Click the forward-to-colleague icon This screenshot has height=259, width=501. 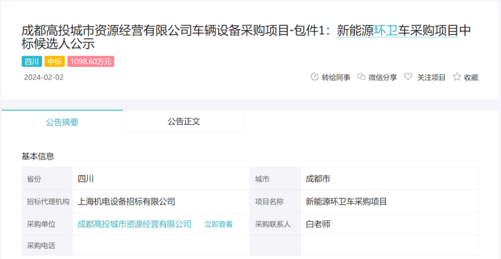pos(314,77)
